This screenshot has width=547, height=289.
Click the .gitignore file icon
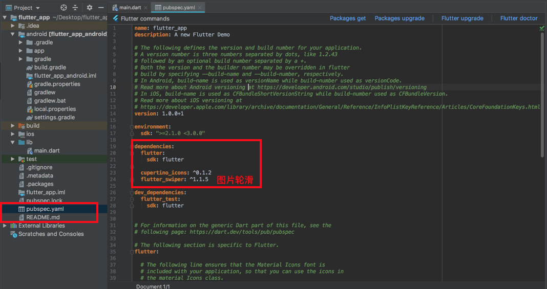click(x=22, y=167)
